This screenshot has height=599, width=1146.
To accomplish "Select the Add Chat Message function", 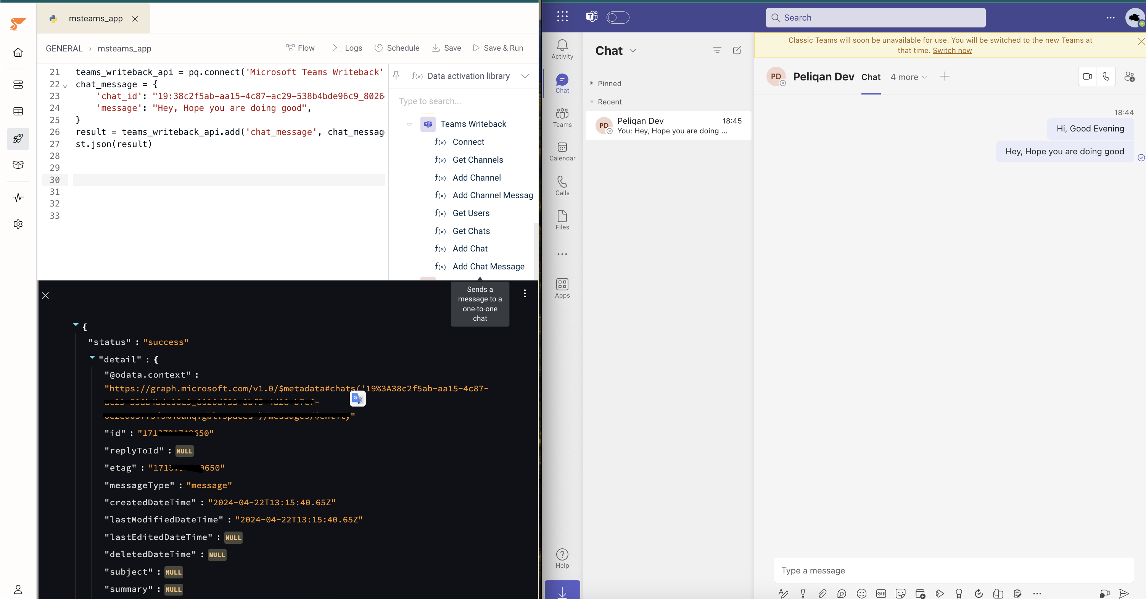I will pos(488,267).
